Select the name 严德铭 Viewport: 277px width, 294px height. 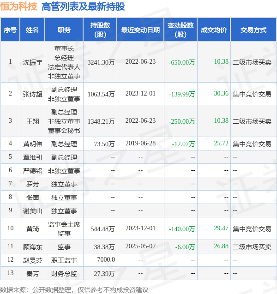(x=33, y=171)
